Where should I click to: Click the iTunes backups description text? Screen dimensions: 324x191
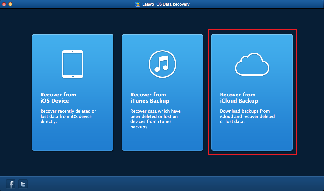155,119
